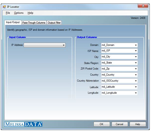Click the Country: label
Screen dimensions: 151x134
pos(95,75)
